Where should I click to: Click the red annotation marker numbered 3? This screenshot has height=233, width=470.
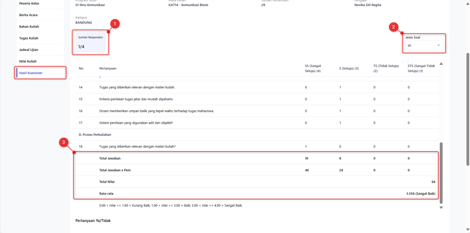[x=63, y=143]
